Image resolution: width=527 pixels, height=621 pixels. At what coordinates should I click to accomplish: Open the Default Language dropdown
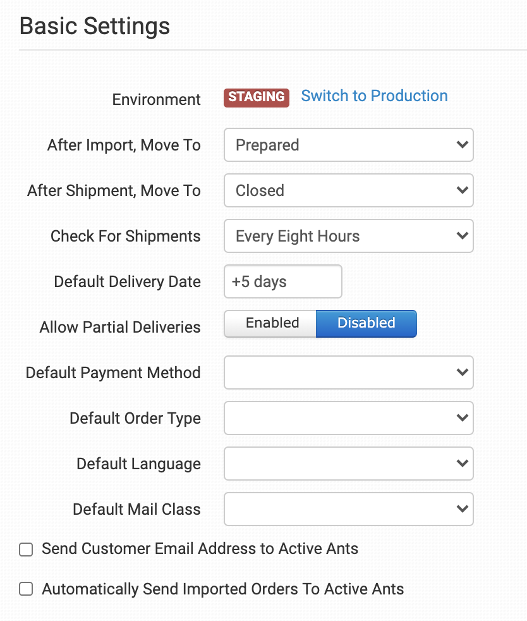(348, 464)
